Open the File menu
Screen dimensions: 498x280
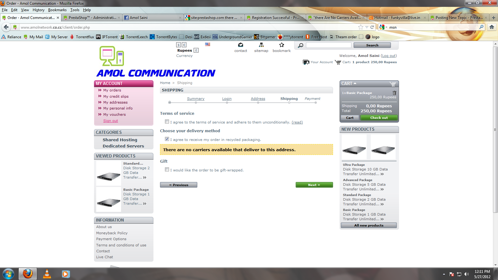click(5, 10)
